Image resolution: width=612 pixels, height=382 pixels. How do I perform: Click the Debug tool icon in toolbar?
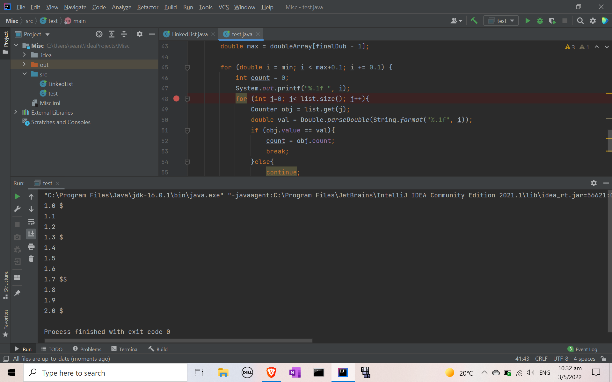tap(539, 21)
